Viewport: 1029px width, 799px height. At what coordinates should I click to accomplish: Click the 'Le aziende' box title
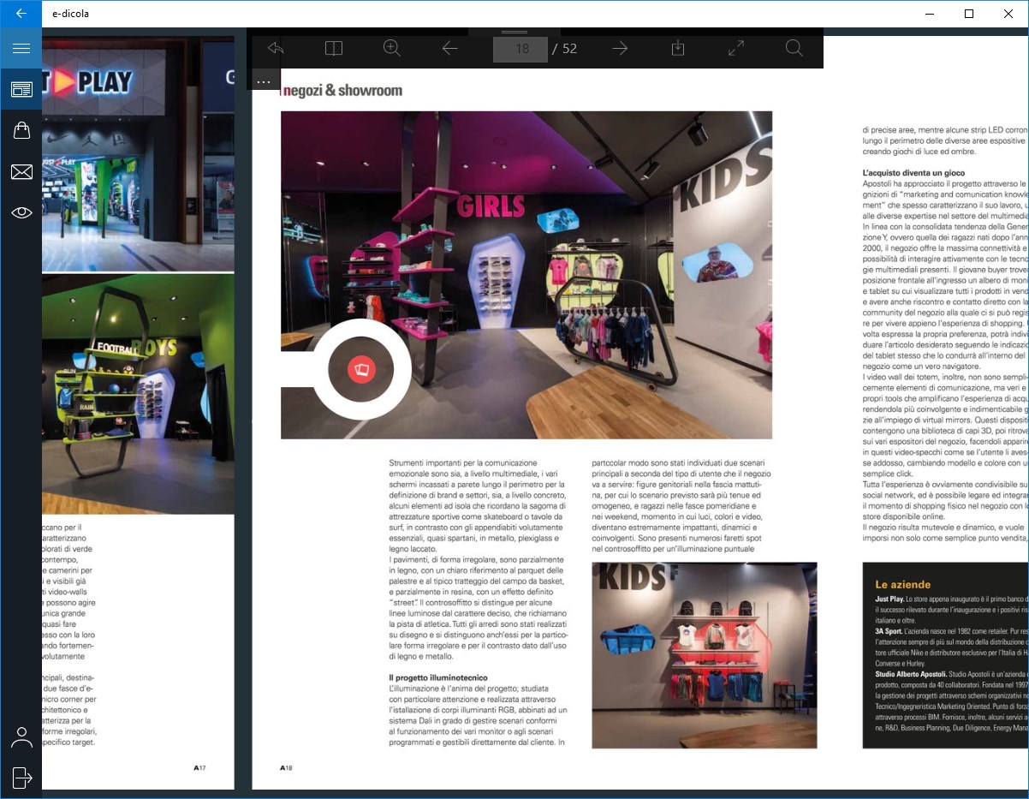[x=902, y=585]
